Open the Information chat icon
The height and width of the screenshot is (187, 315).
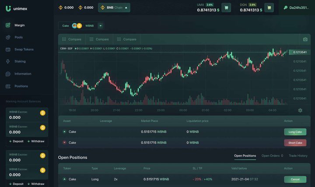(x=8, y=74)
